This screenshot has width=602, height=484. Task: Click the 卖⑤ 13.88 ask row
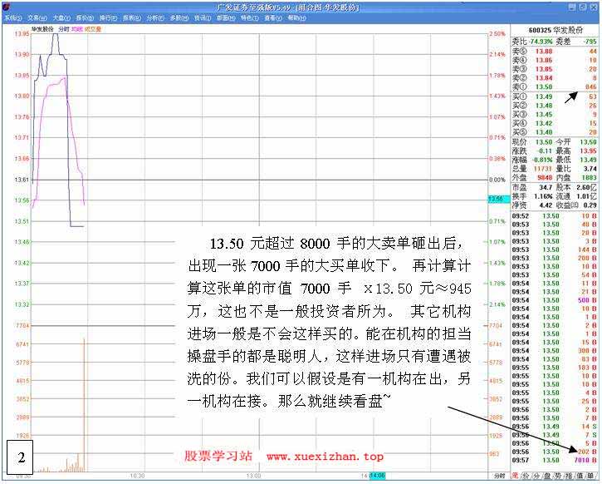point(555,51)
